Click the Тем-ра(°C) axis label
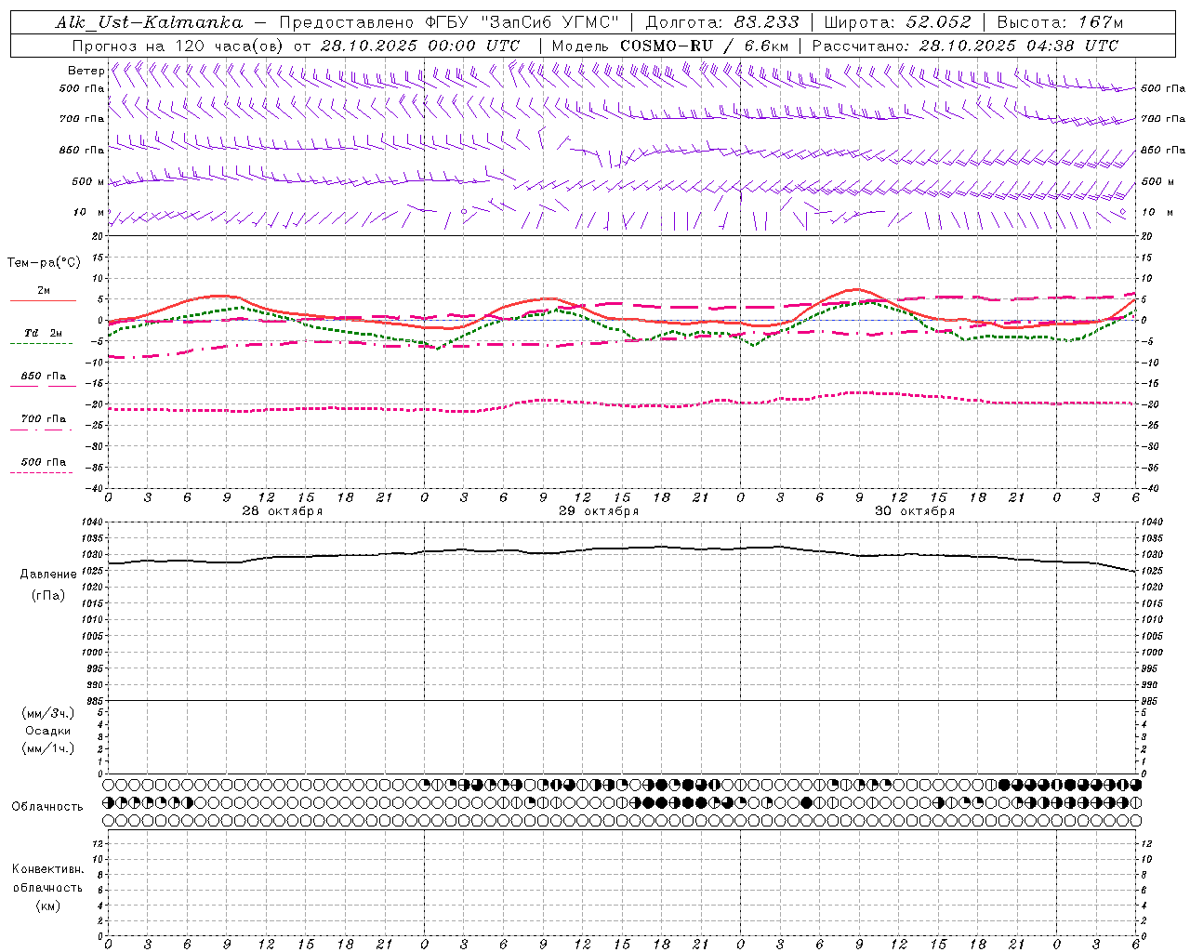1190x952 pixels. pyautogui.click(x=44, y=262)
